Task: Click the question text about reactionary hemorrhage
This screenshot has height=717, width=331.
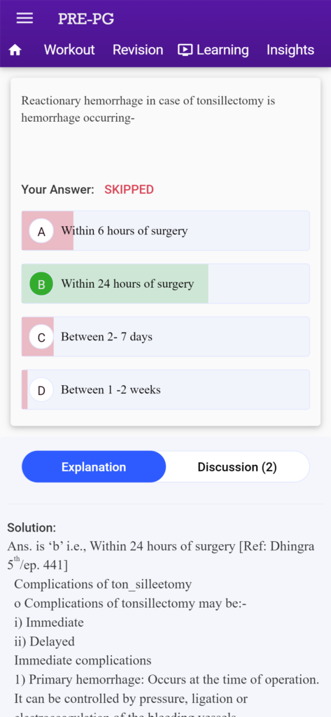Action: click(x=148, y=109)
